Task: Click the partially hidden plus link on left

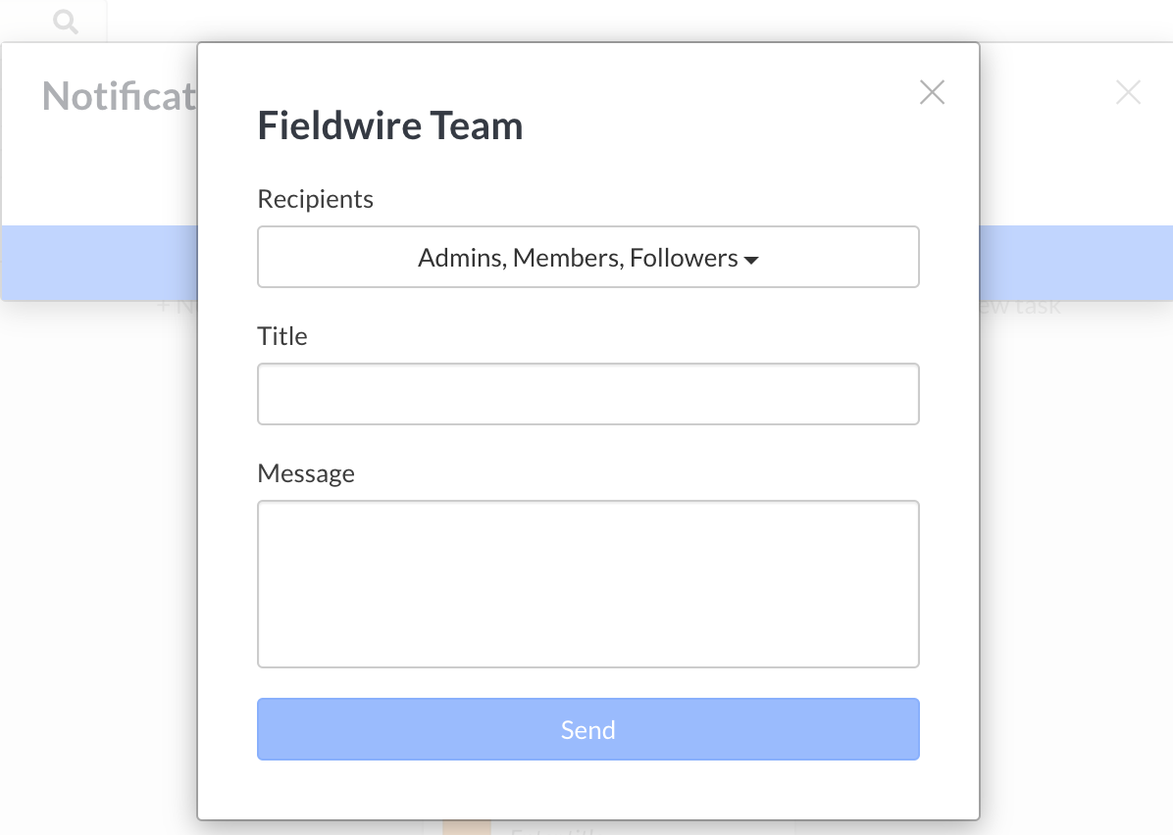Action: [x=177, y=307]
